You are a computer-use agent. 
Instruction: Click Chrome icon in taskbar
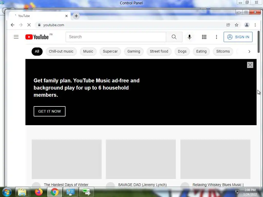coord(54,192)
